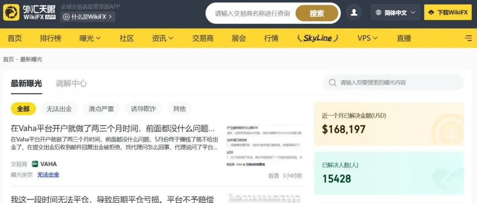Click the VAHA broker name
Image resolution: width=477 pixels, height=203 pixels.
tap(49, 164)
